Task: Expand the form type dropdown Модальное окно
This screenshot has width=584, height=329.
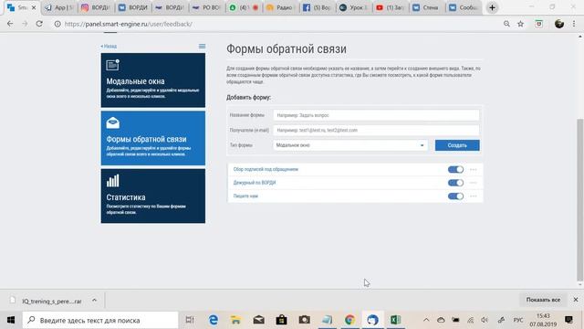Action: click(350, 145)
